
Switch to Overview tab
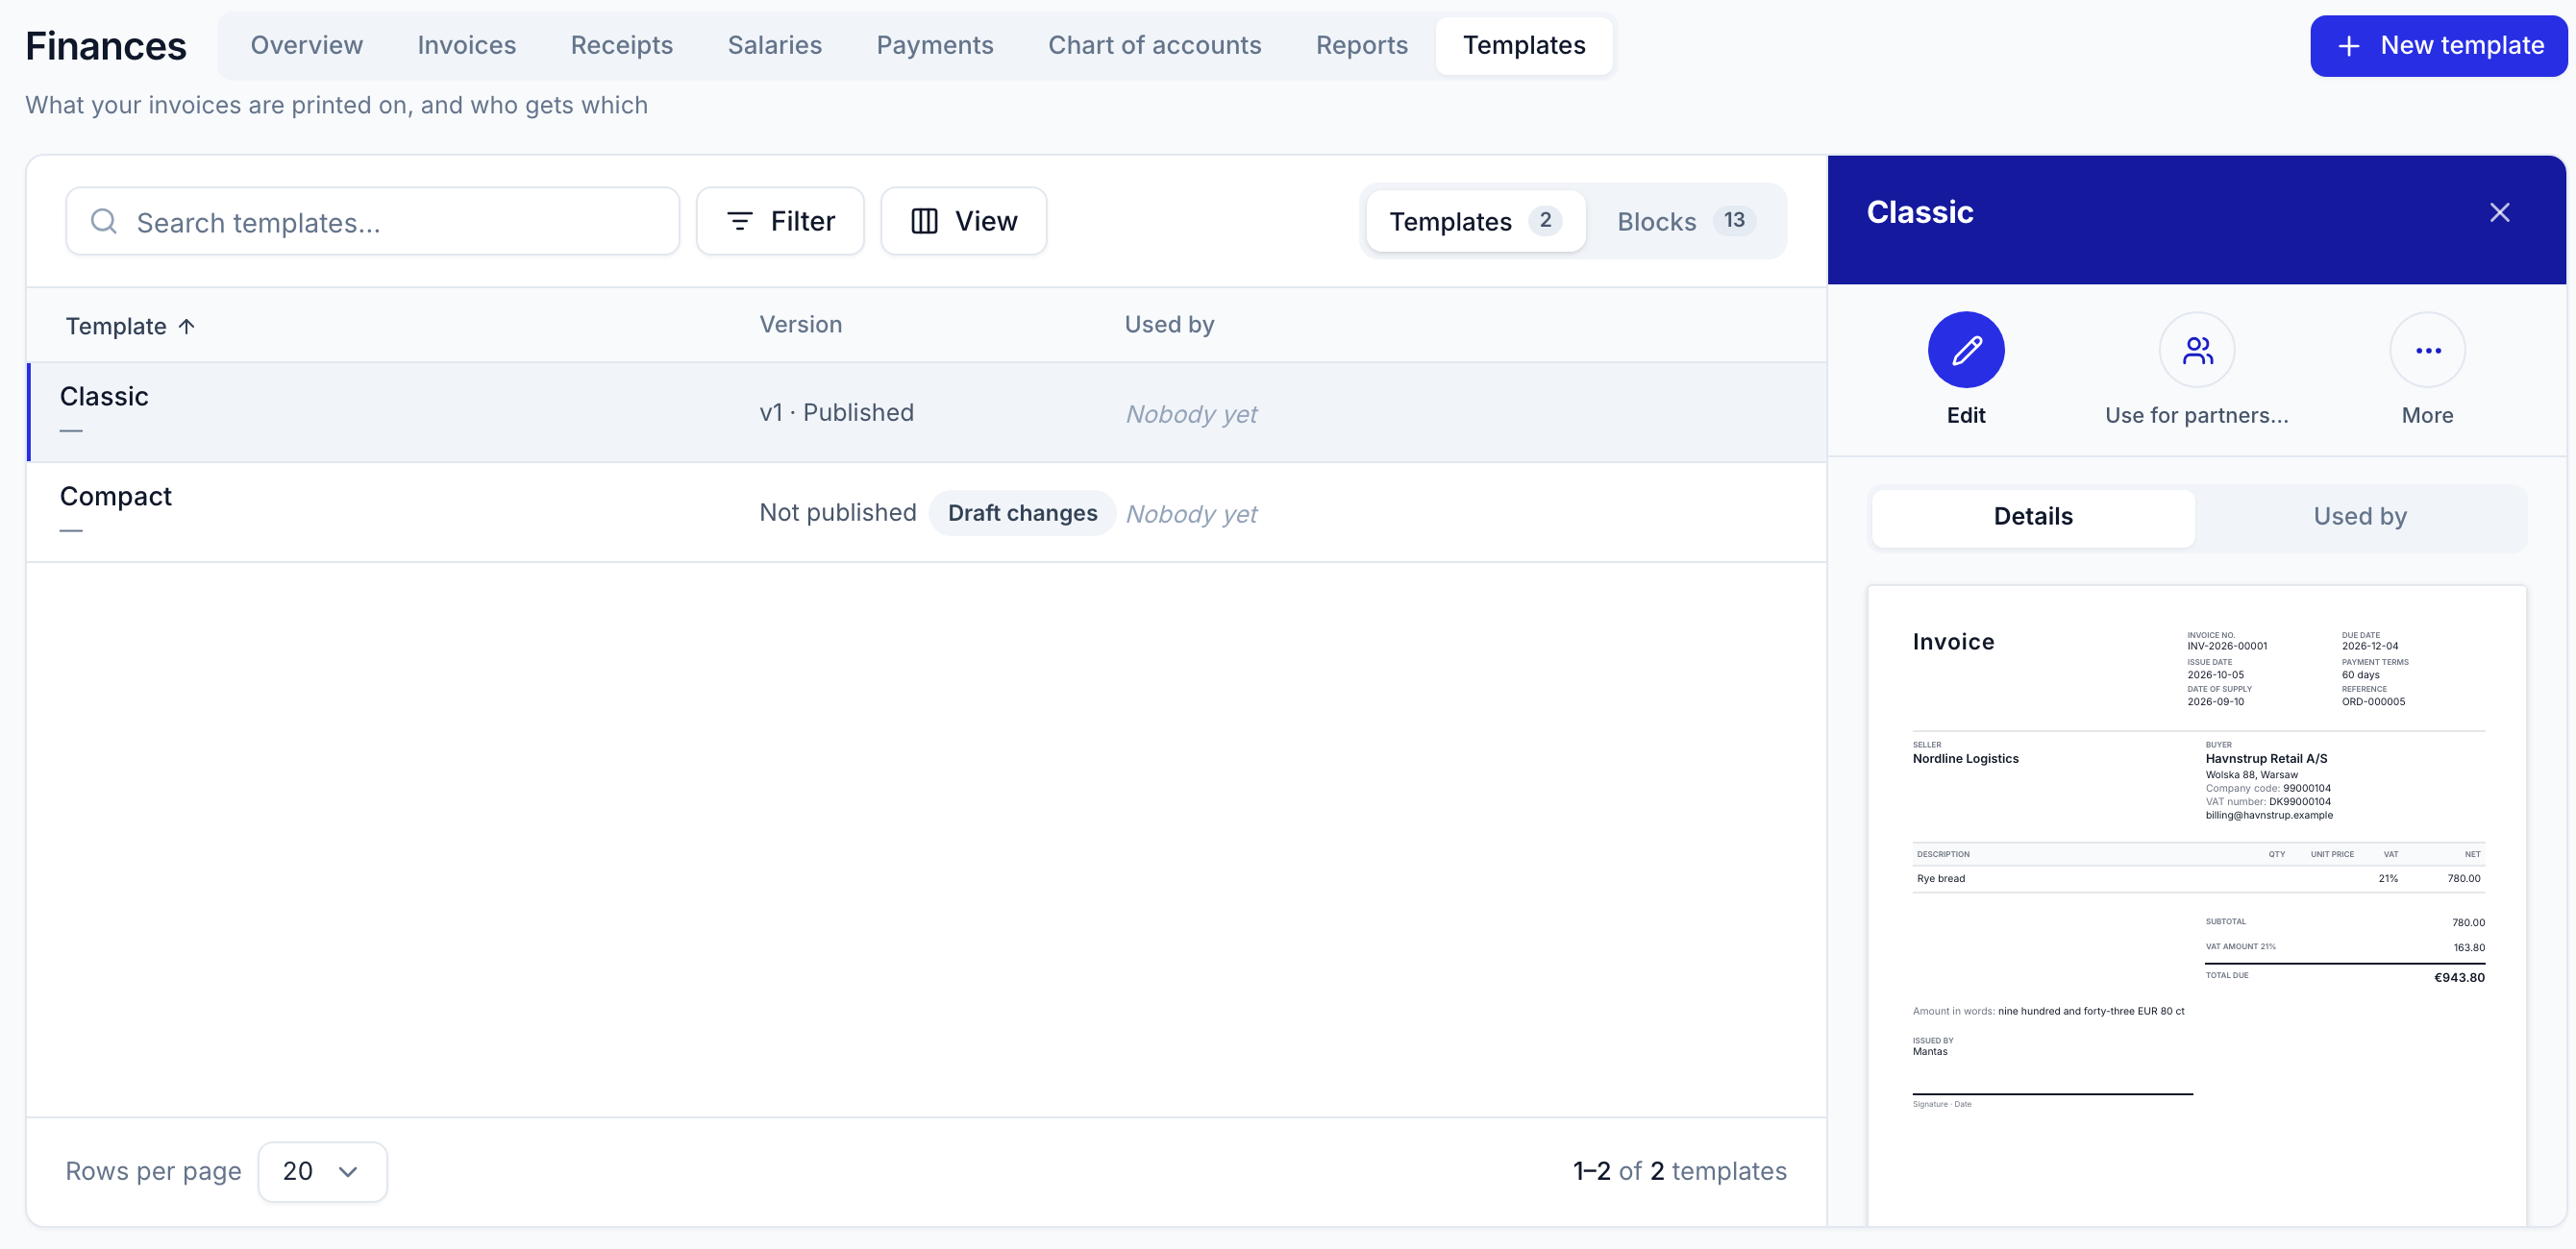(x=306, y=46)
